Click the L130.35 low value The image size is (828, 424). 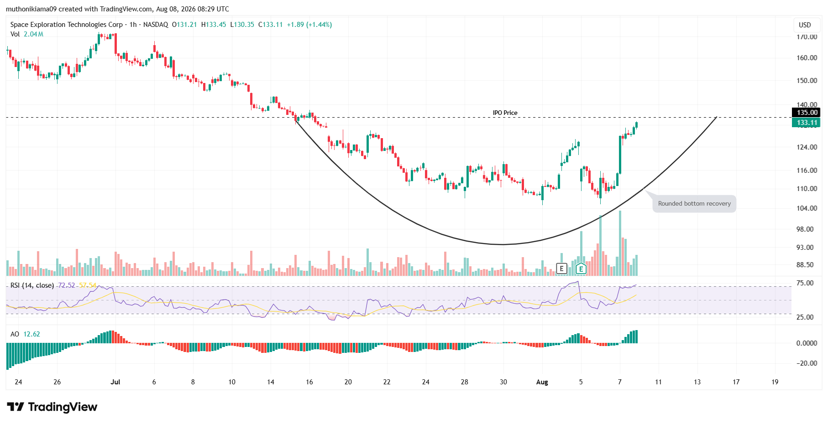click(242, 25)
